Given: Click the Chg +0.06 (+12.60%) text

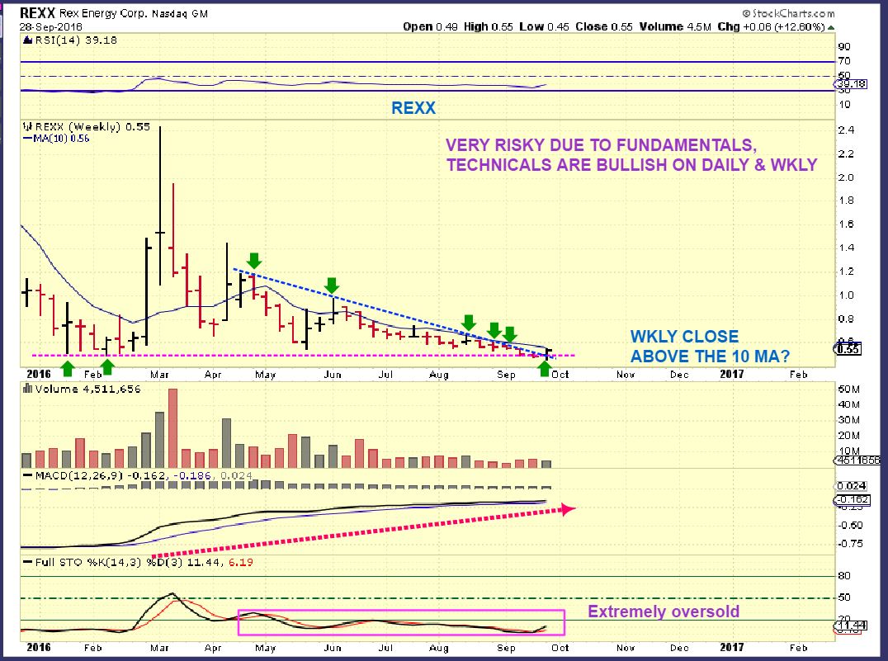Looking at the screenshot, I should [x=772, y=26].
